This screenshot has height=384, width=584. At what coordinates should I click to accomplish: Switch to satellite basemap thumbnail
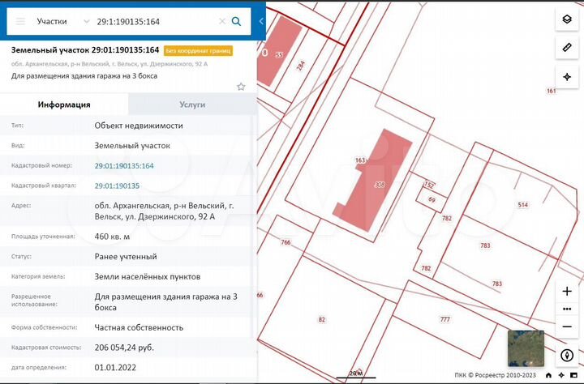click(x=526, y=348)
